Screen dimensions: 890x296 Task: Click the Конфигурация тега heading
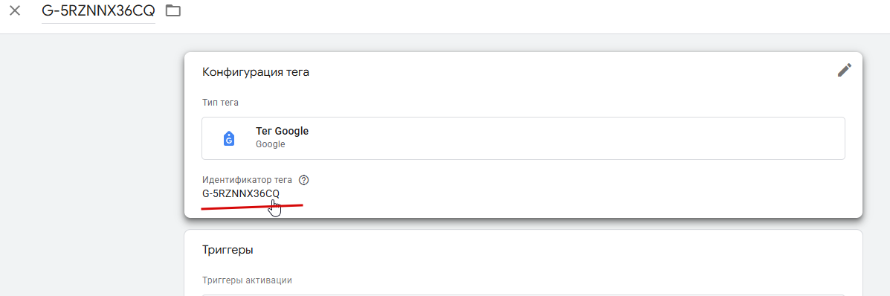256,72
